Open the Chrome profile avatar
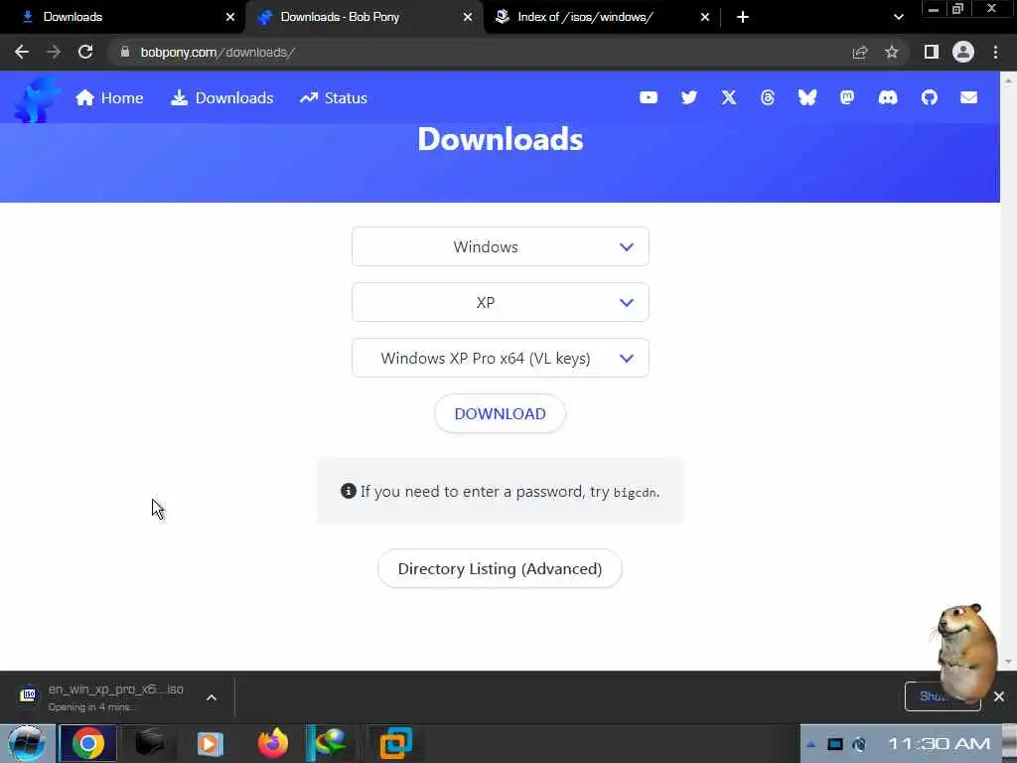Image resolution: width=1017 pixels, height=763 pixels. point(963,52)
